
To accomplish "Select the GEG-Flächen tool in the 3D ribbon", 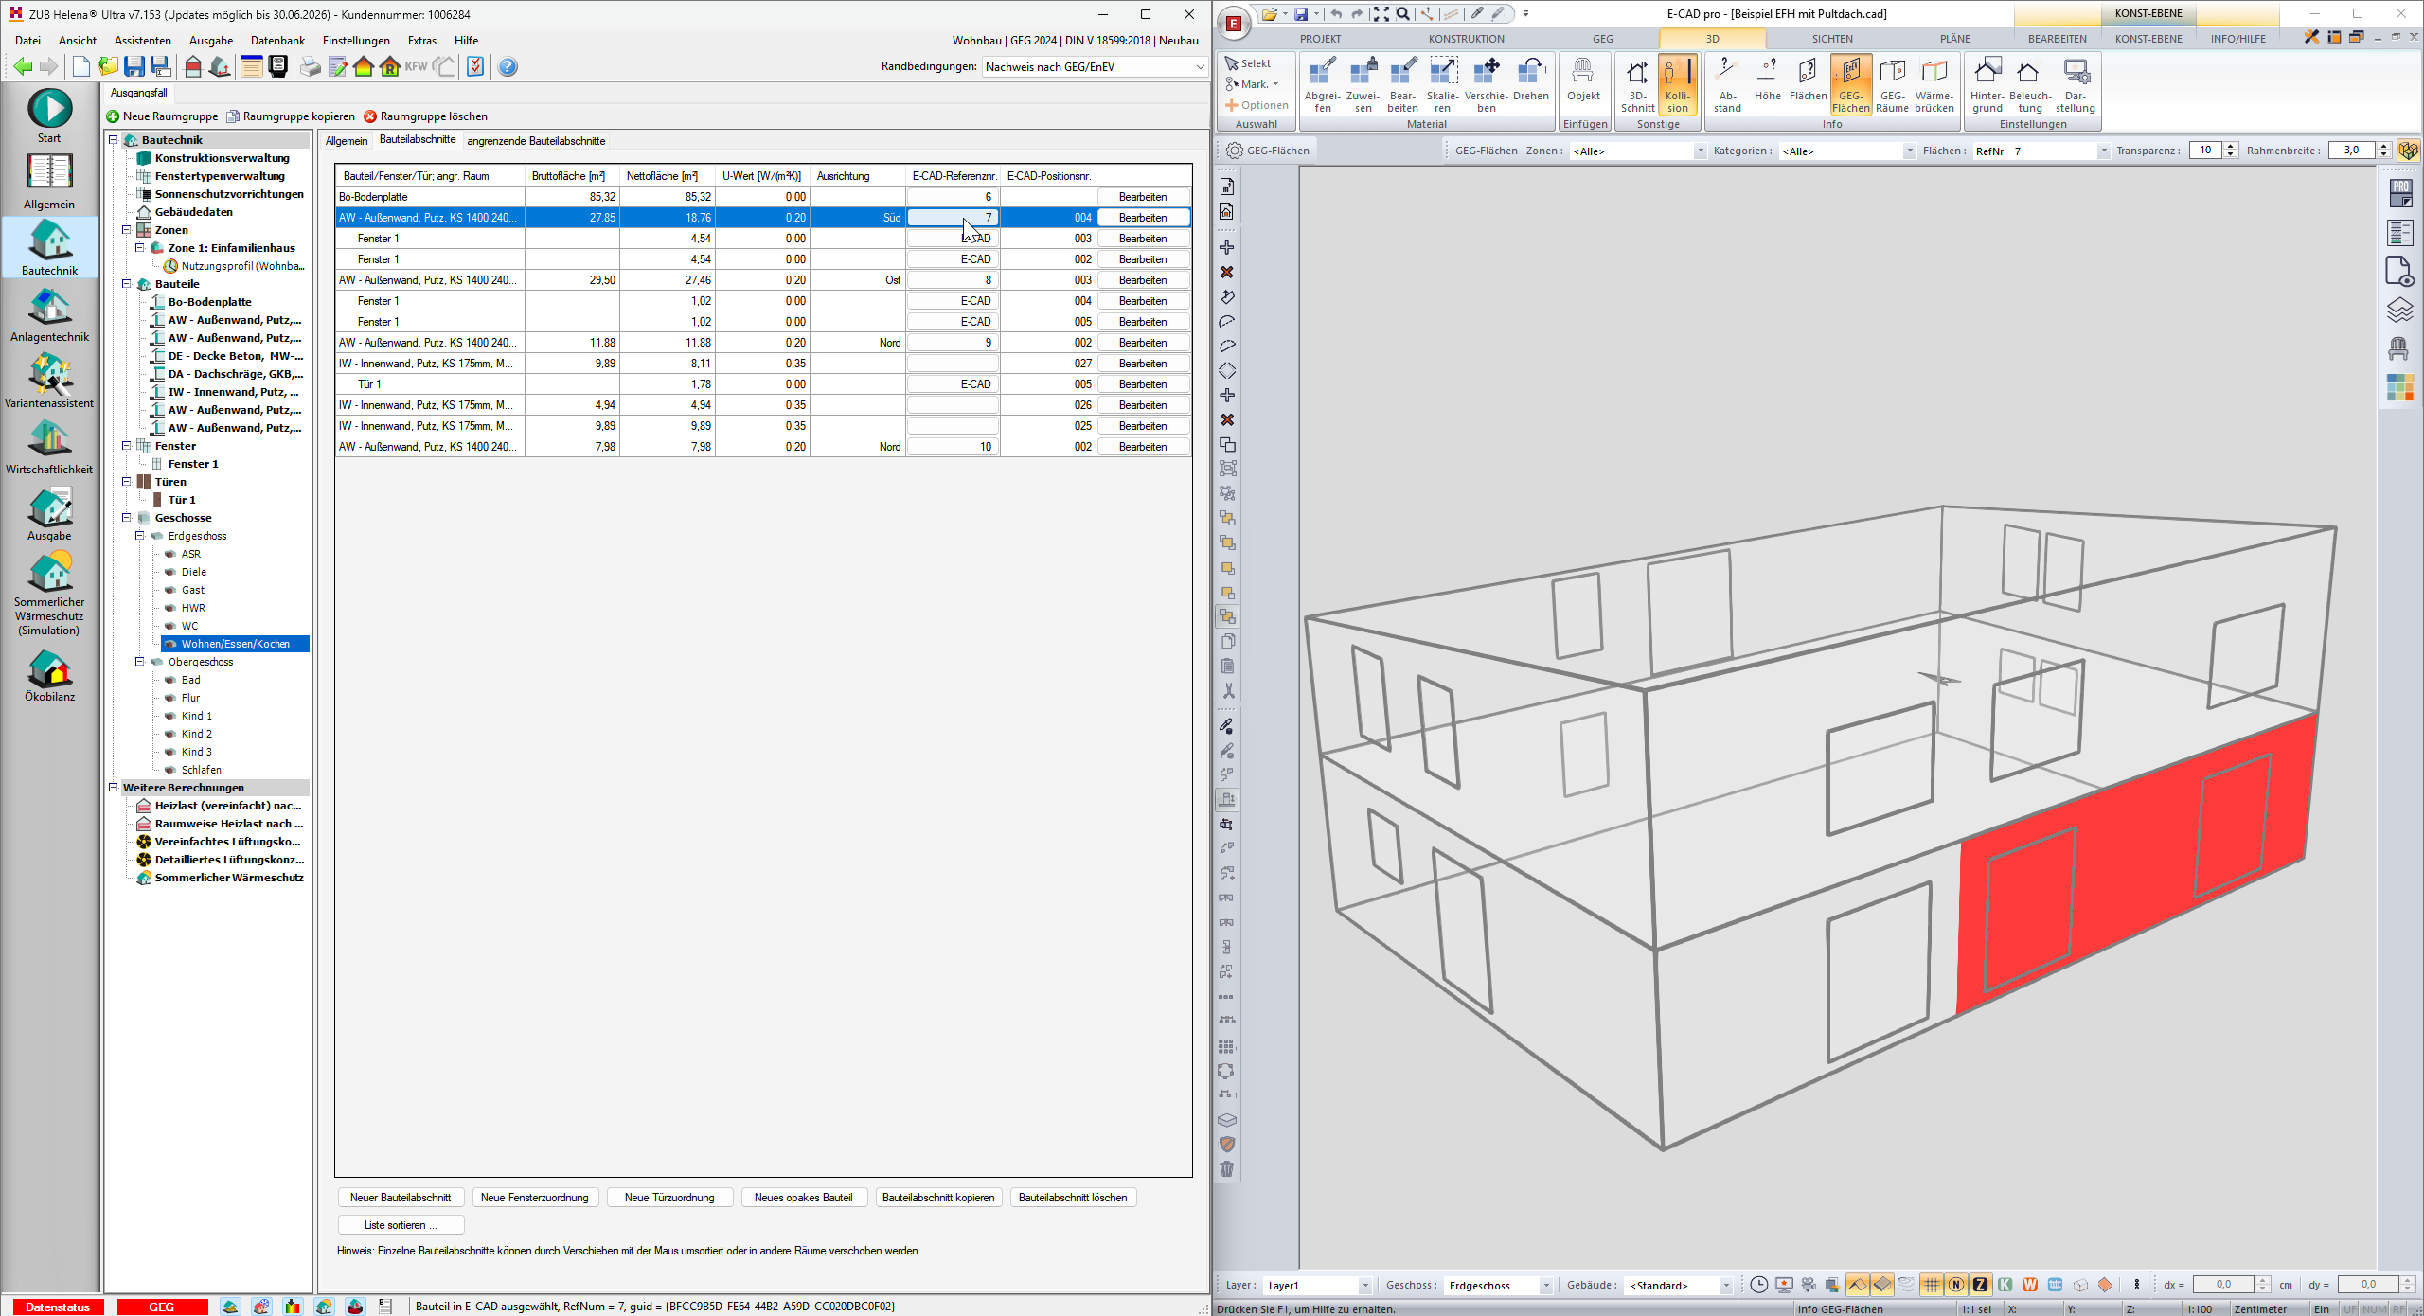I will tap(1852, 85).
